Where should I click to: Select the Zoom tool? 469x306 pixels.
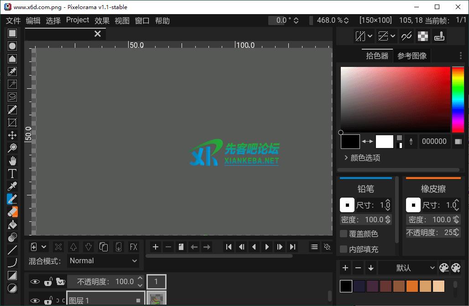click(12, 147)
